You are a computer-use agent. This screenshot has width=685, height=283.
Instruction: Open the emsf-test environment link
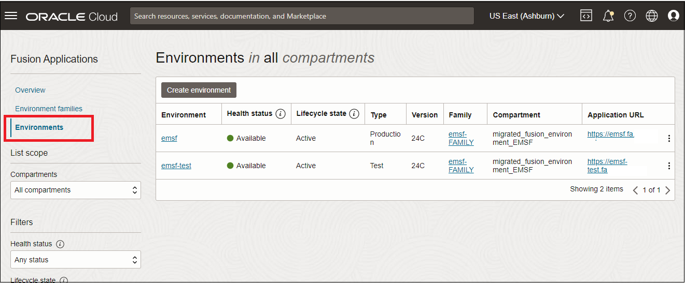pyautogui.click(x=176, y=166)
